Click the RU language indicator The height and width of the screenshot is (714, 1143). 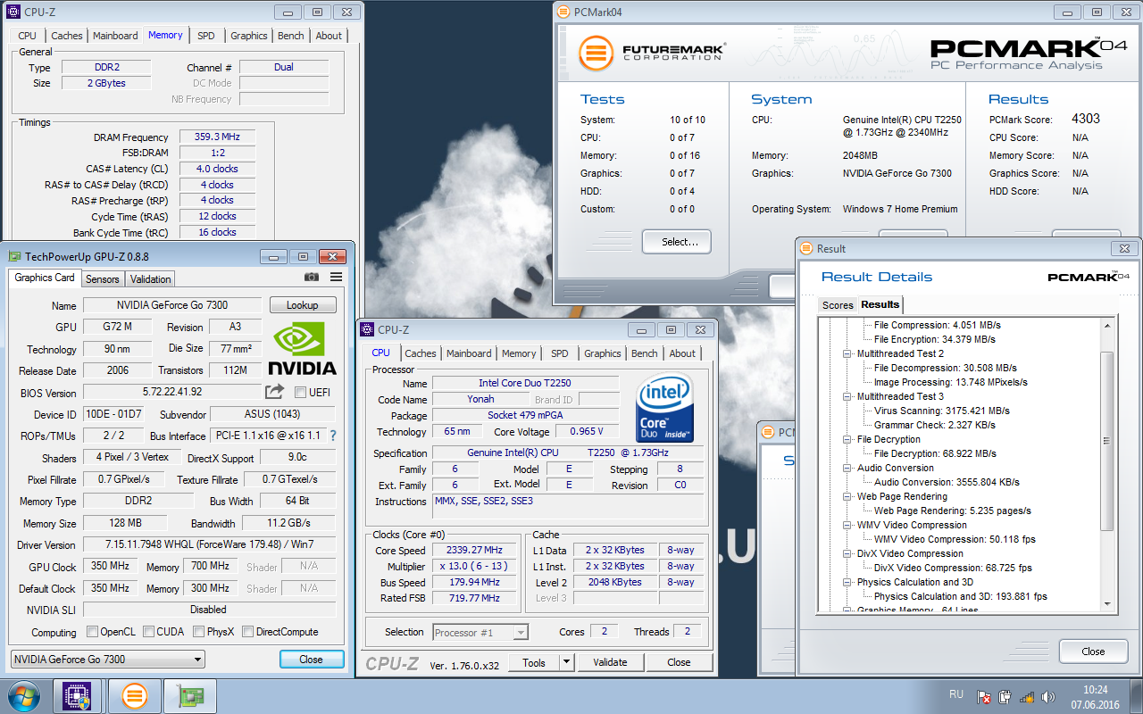tap(956, 693)
